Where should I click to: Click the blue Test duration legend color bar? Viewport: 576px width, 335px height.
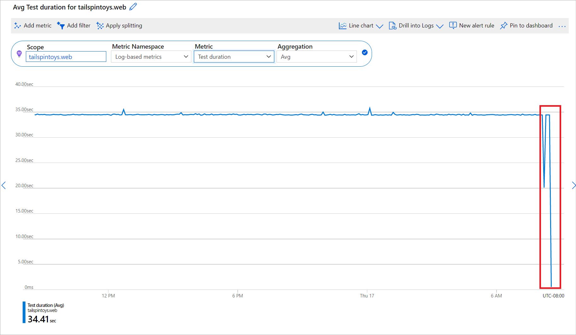pos(24,312)
